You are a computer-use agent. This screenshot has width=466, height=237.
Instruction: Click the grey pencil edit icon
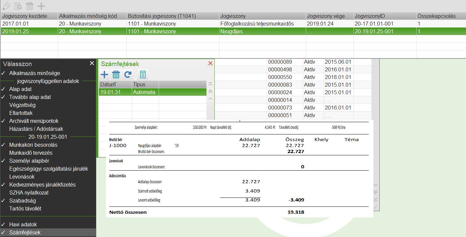click(6, 6)
